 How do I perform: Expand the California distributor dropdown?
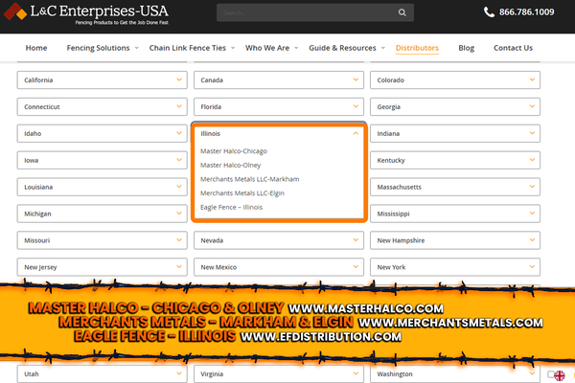pyautogui.click(x=103, y=79)
